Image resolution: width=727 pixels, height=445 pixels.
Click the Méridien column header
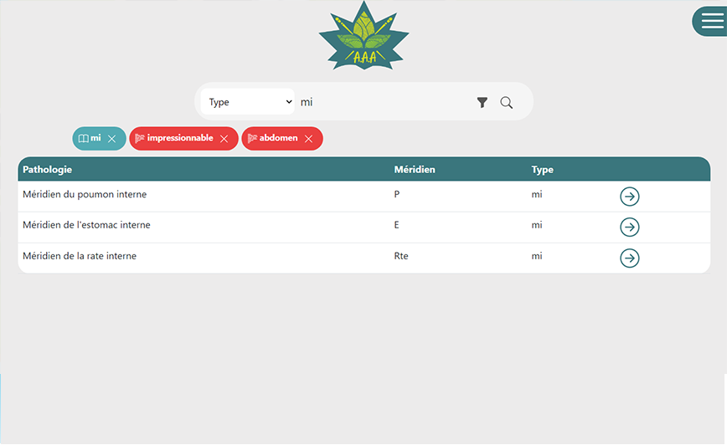coord(415,170)
